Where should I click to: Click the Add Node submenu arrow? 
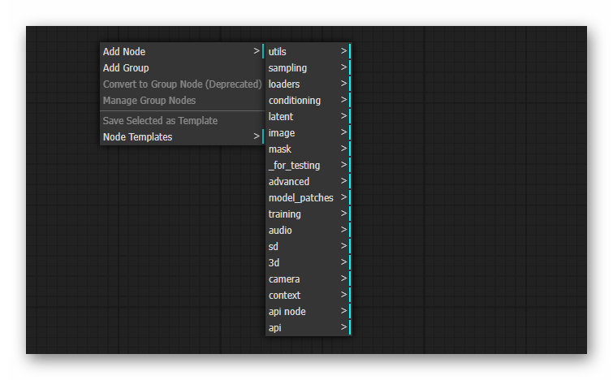(x=256, y=52)
